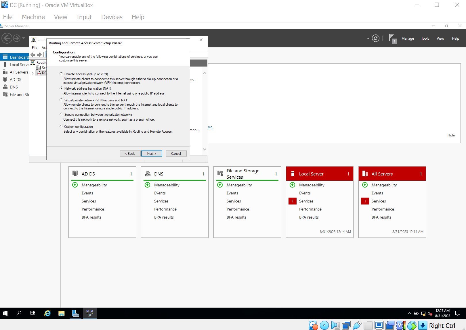Image resolution: width=466 pixels, height=330 pixels.
Task: Click the Next button in the setup wizard
Action: (x=152, y=153)
